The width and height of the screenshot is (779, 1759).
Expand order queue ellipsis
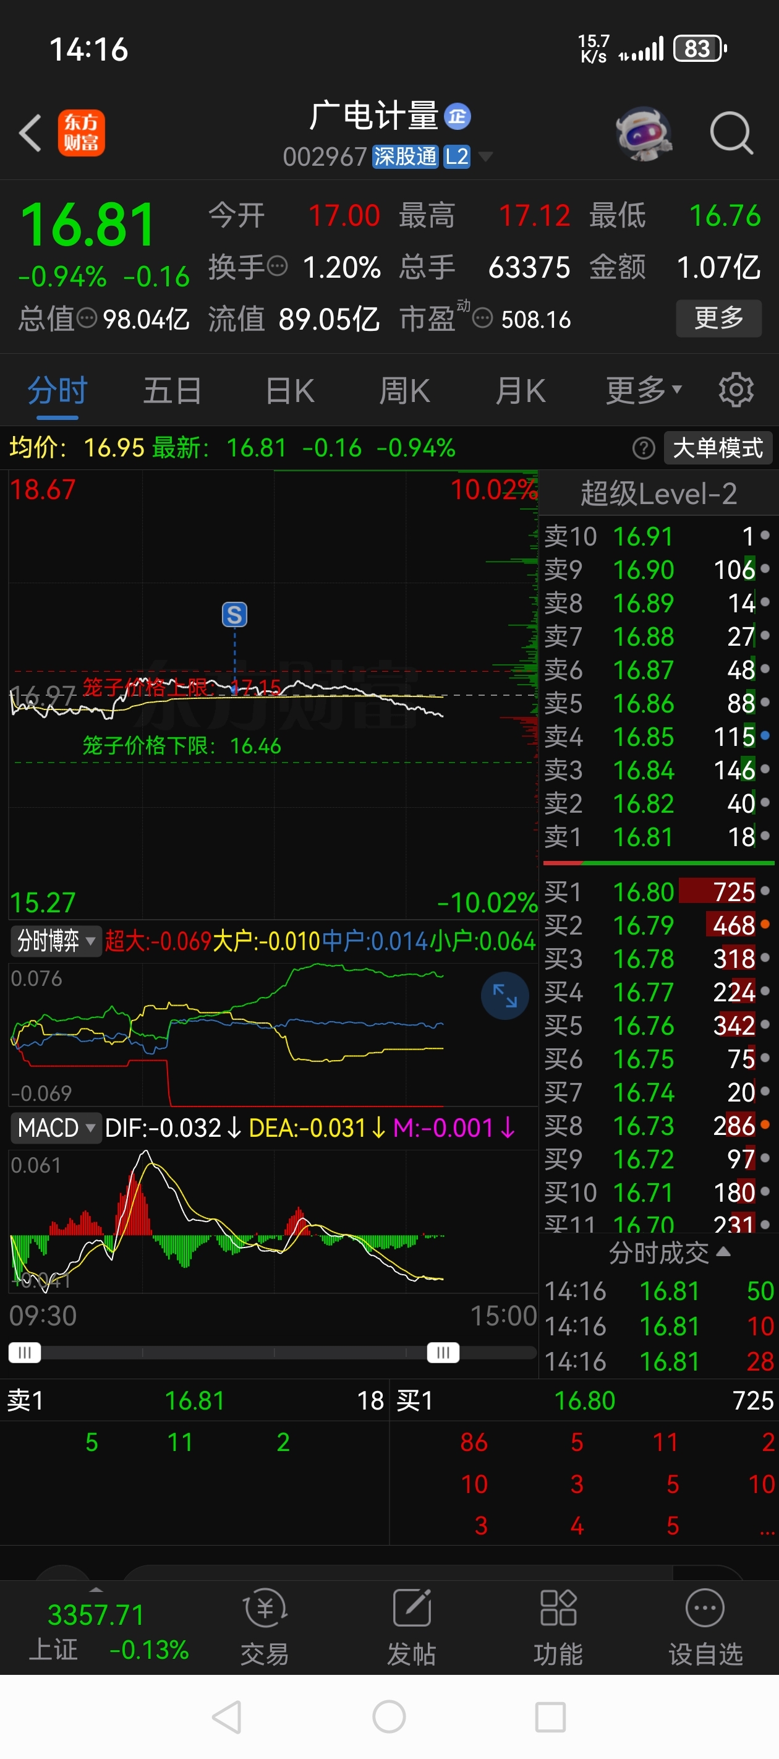point(767,1531)
